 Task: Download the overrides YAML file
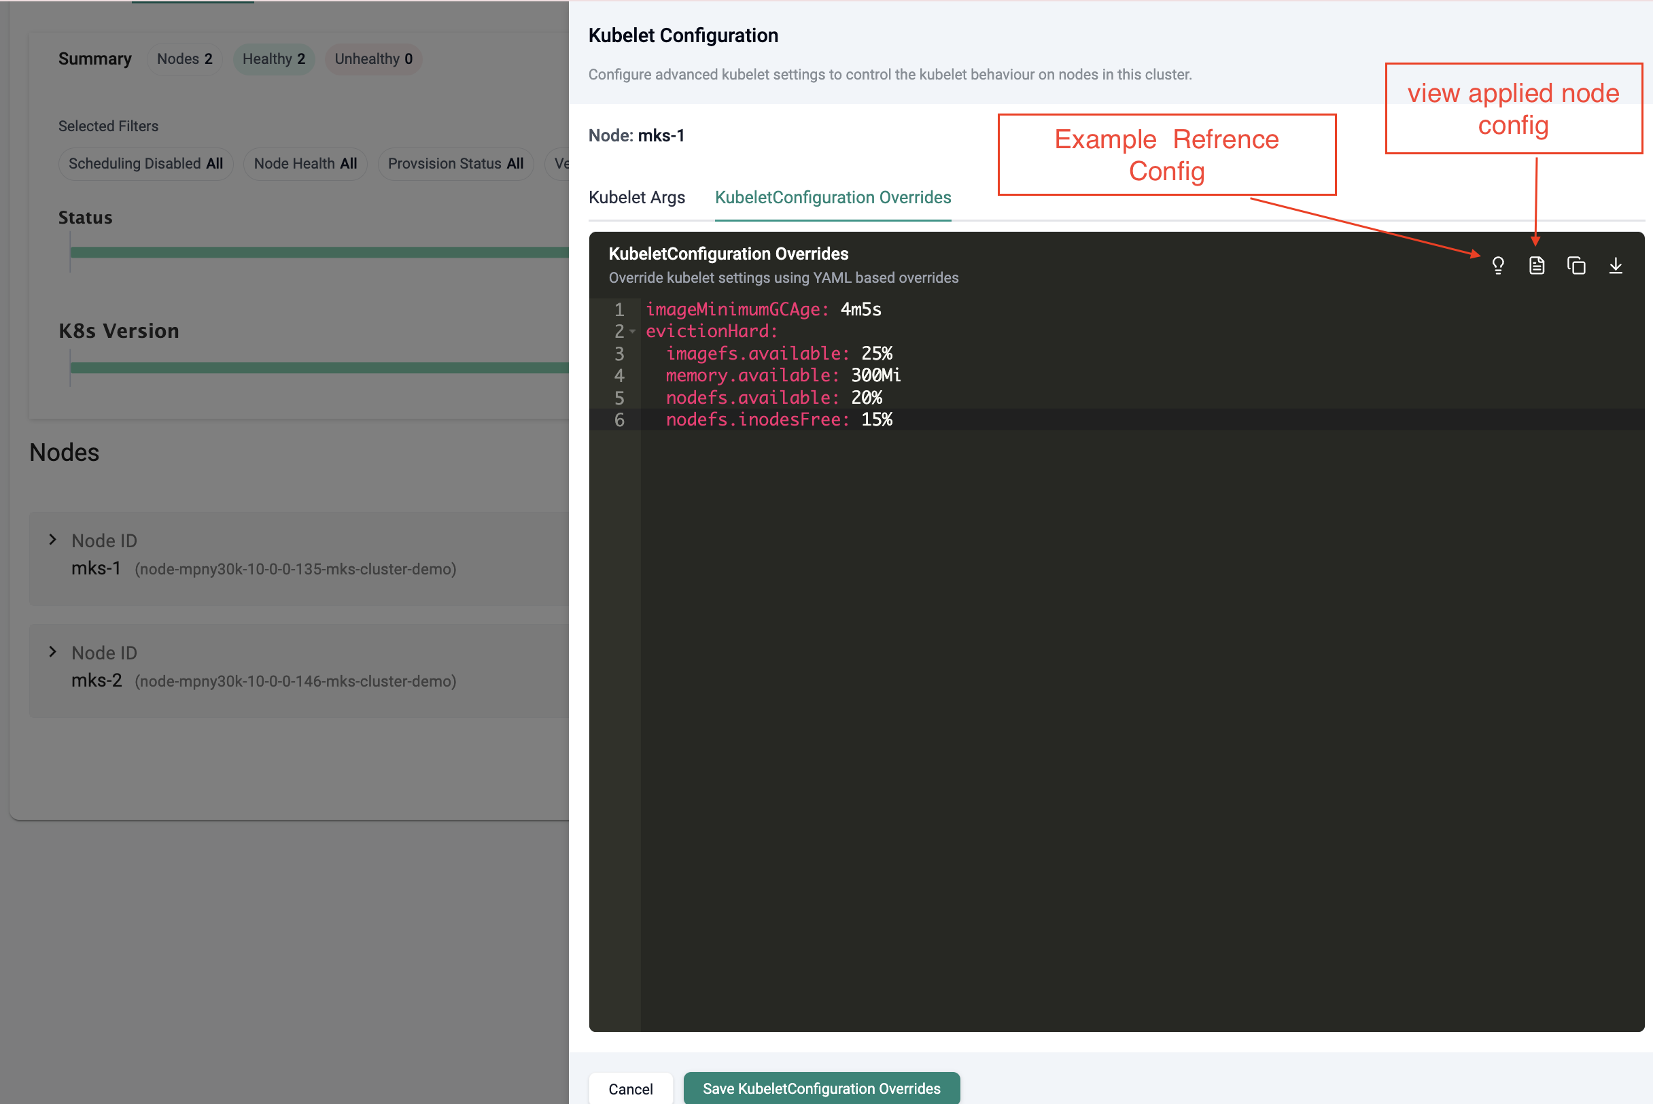(1616, 265)
